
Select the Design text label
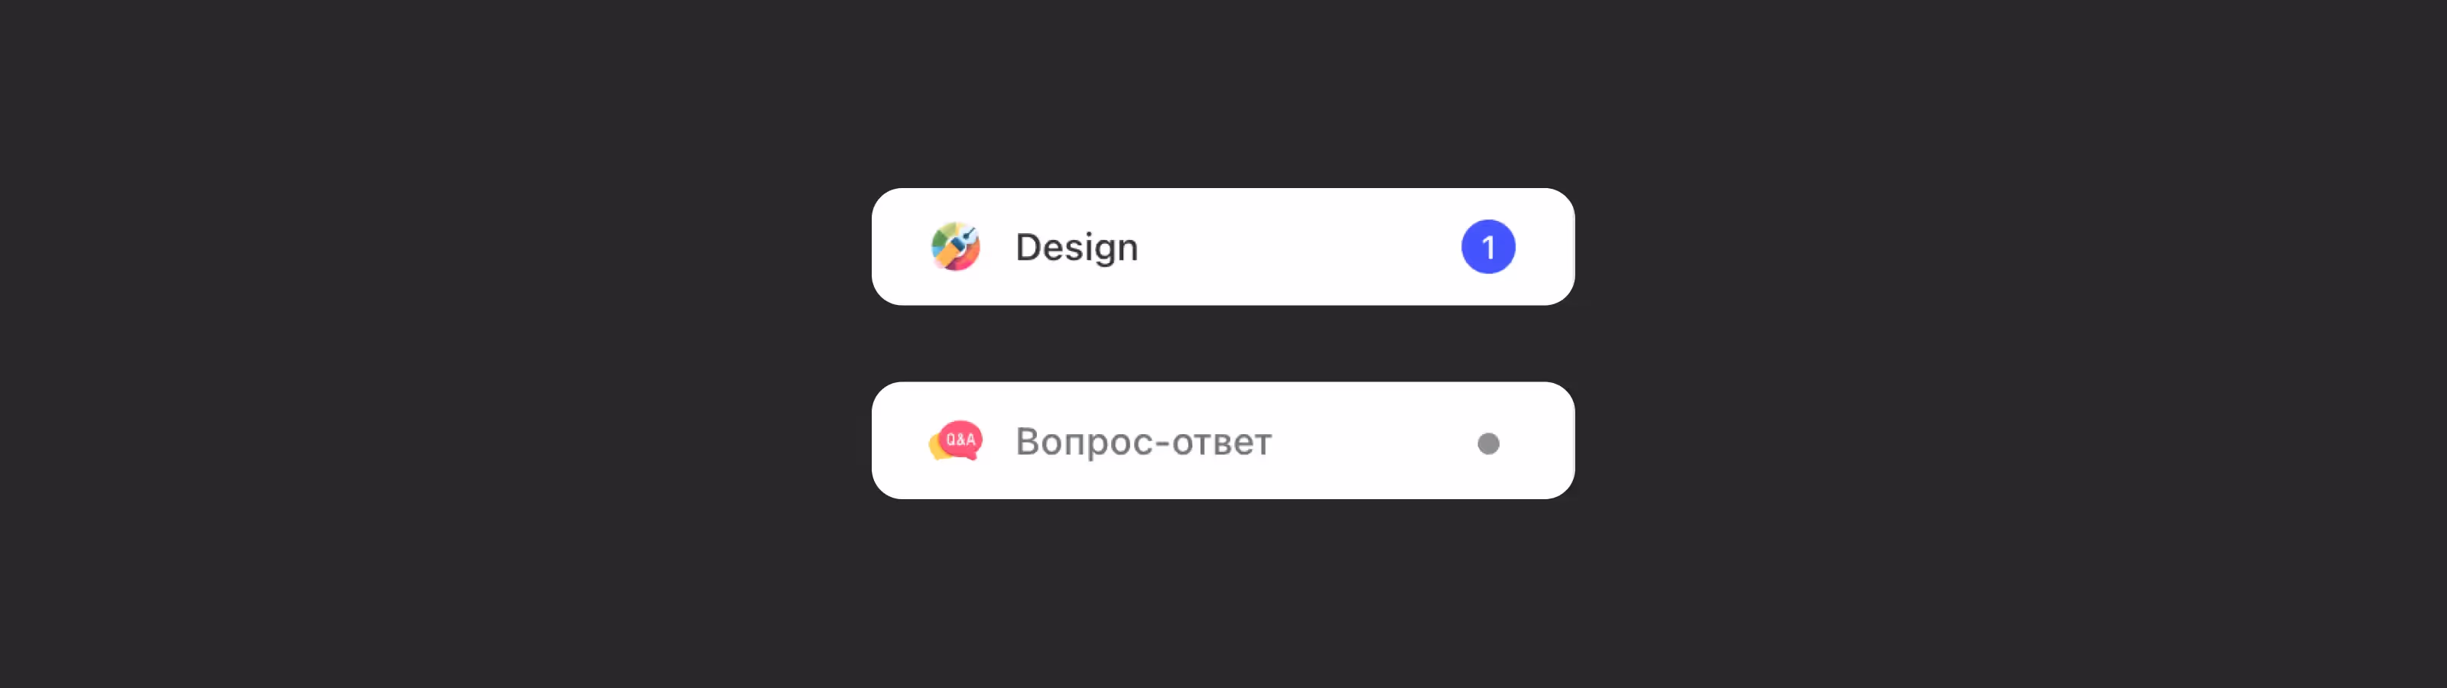1076,248
